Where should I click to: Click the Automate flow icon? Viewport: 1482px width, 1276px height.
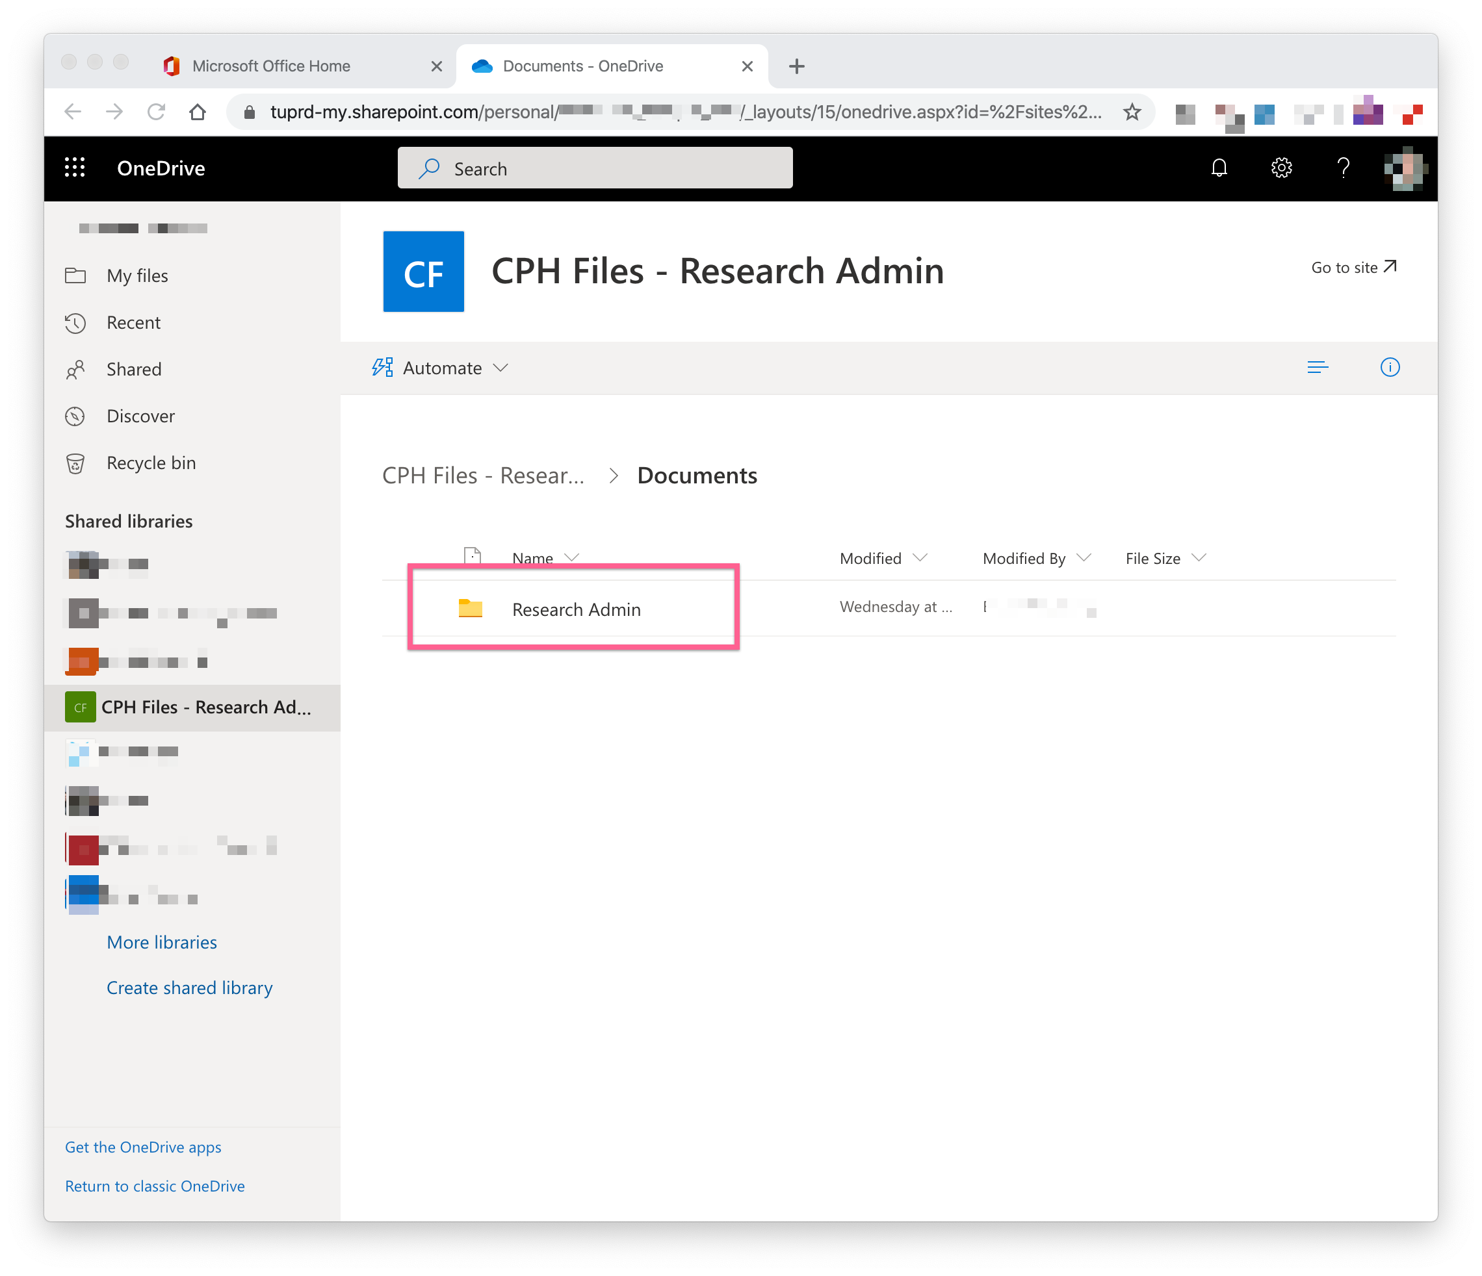pyautogui.click(x=382, y=368)
